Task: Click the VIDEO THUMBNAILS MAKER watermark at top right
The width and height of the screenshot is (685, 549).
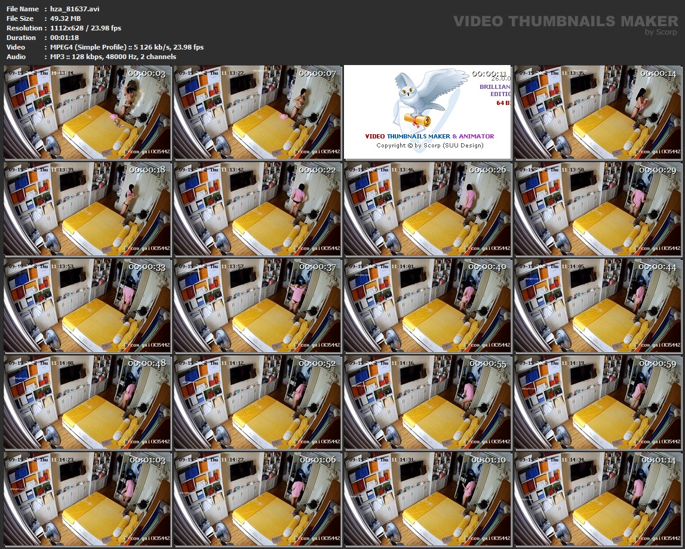Action: 566,21
